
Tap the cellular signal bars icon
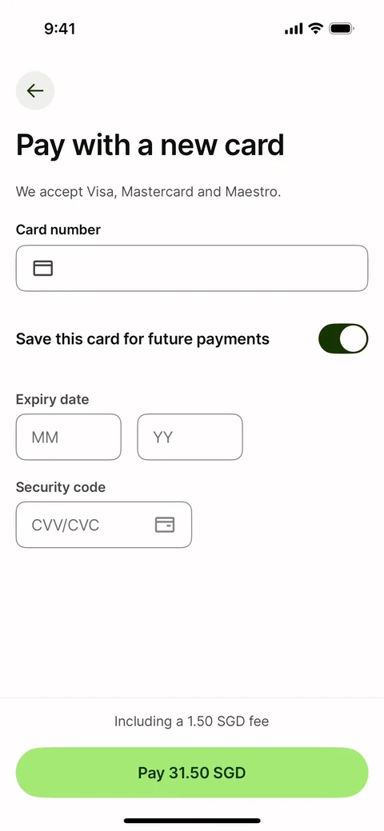pos(294,29)
